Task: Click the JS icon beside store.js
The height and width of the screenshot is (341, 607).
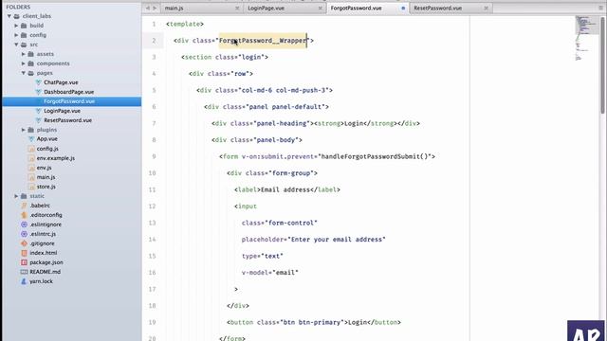Action: 31,187
